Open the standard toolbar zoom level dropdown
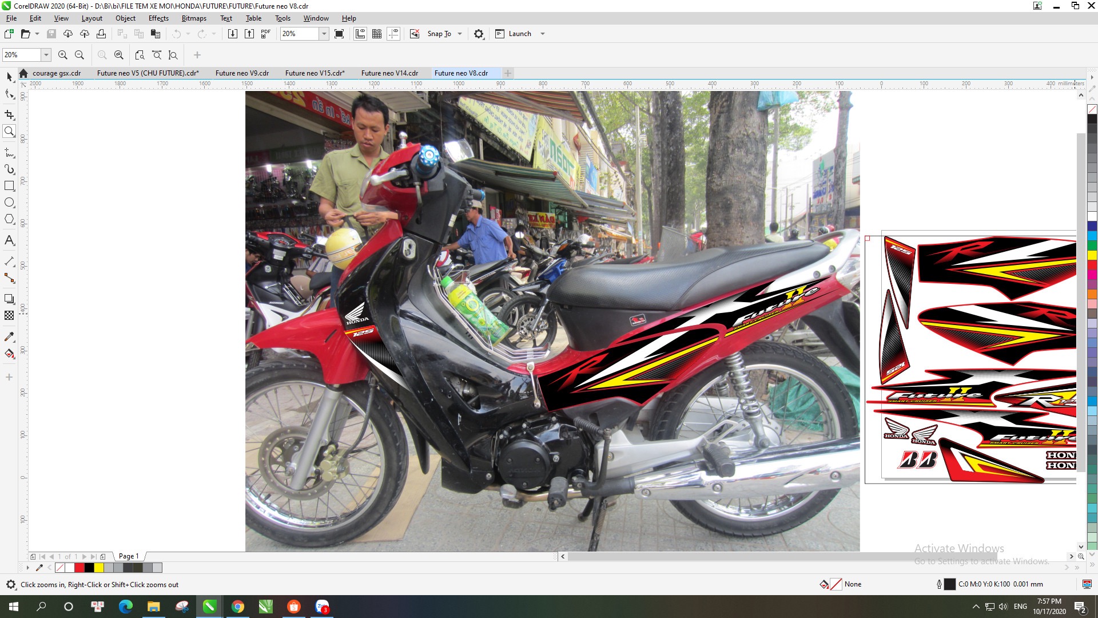The height and width of the screenshot is (618, 1098). click(324, 34)
